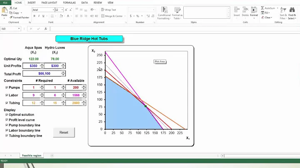Viewport: 300px width, 168px height.
Task: Toggle Underline formatting
Action: (x=43, y=16)
